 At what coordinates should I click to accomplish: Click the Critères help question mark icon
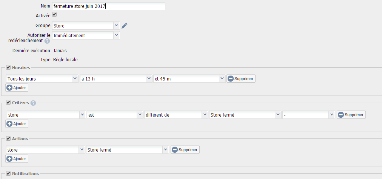[x=33, y=103]
